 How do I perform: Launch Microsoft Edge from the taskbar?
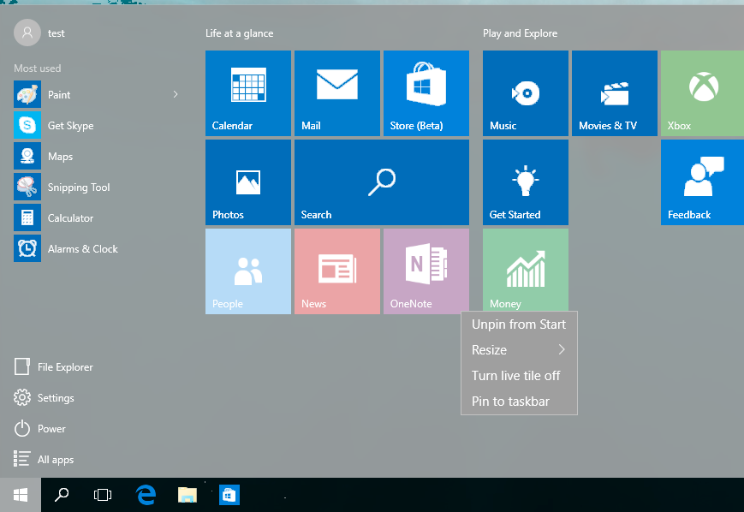pyautogui.click(x=146, y=495)
